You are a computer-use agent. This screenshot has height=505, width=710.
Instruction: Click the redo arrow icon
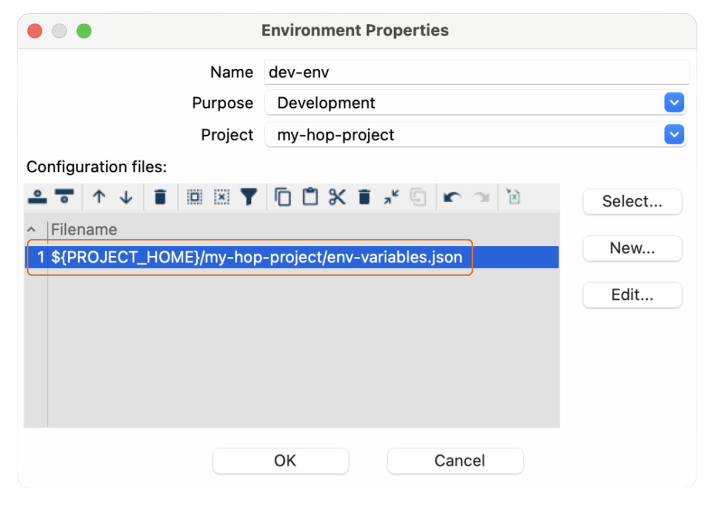click(x=480, y=197)
